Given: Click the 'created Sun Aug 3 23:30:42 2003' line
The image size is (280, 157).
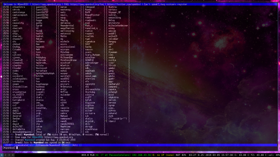Looking at the screenshot, I should click(55, 140).
